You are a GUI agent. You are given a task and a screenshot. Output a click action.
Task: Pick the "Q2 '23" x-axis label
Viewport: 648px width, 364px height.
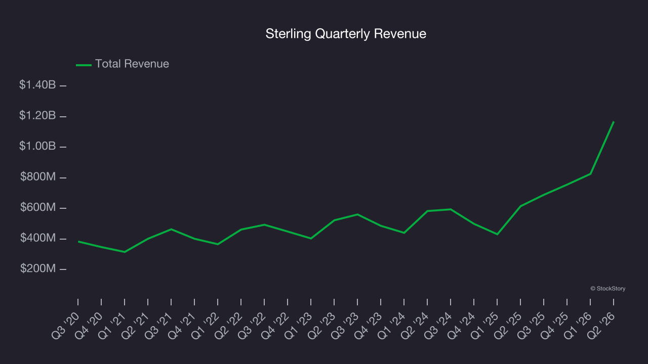[x=322, y=325]
